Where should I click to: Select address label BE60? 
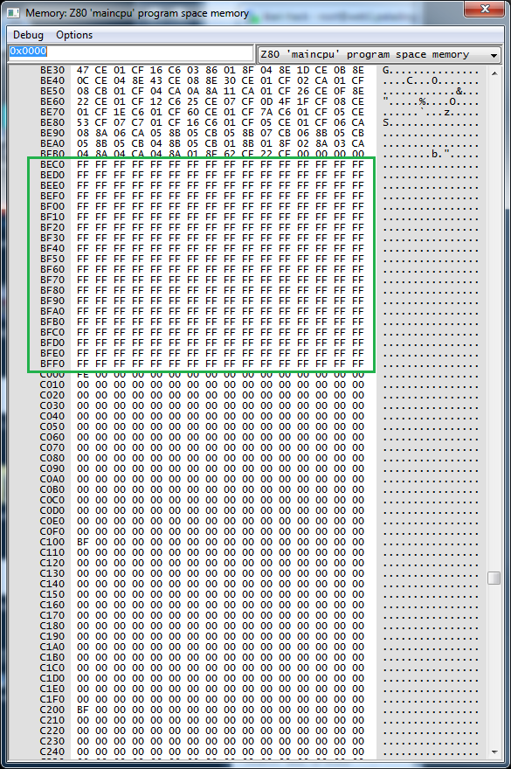click(52, 101)
